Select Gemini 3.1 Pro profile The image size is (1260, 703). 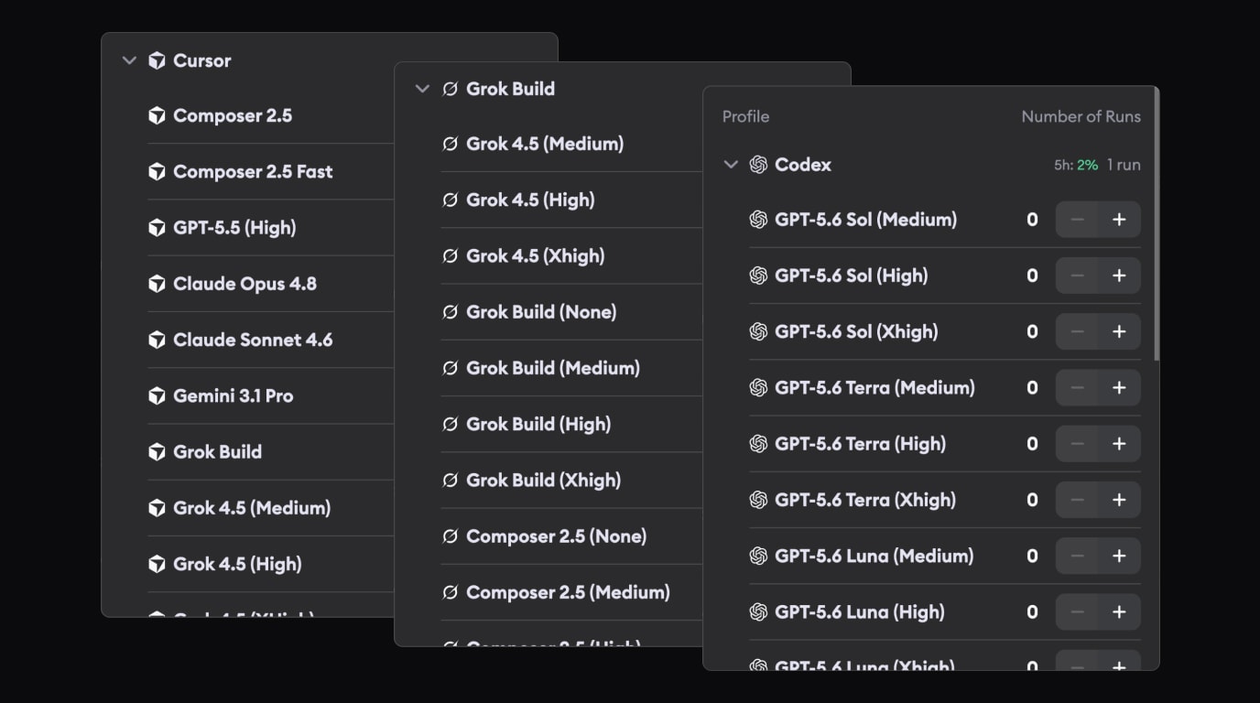(x=234, y=395)
